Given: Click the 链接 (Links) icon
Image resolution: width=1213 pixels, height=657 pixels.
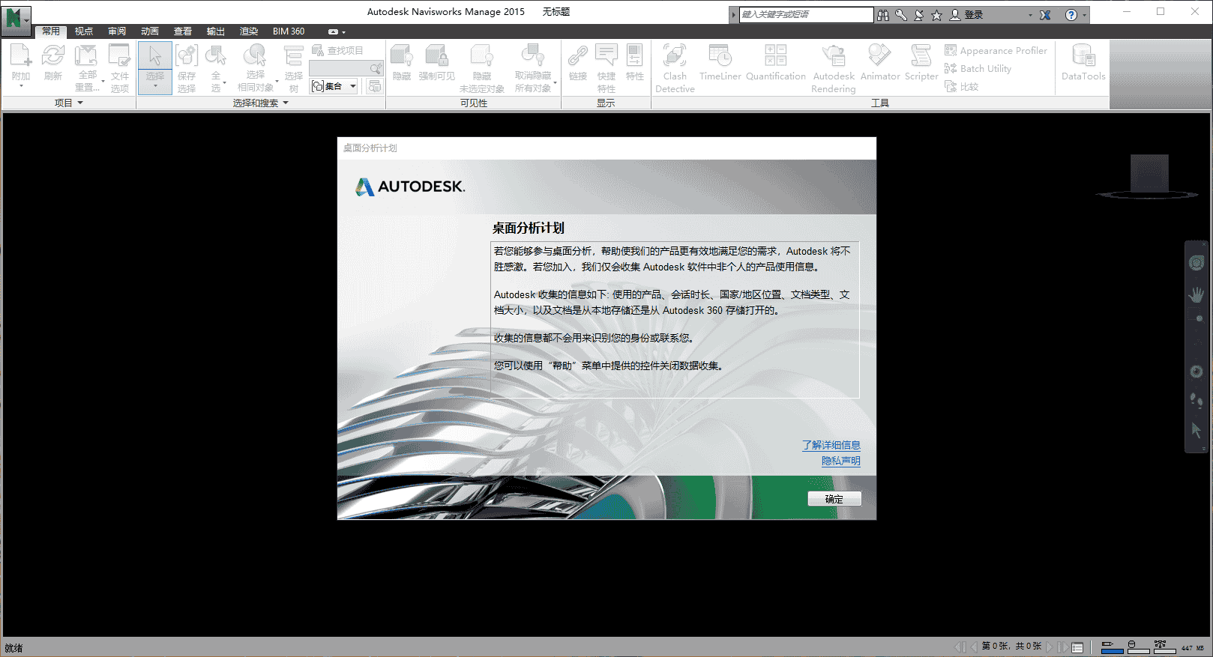Looking at the screenshot, I should (577, 55).
